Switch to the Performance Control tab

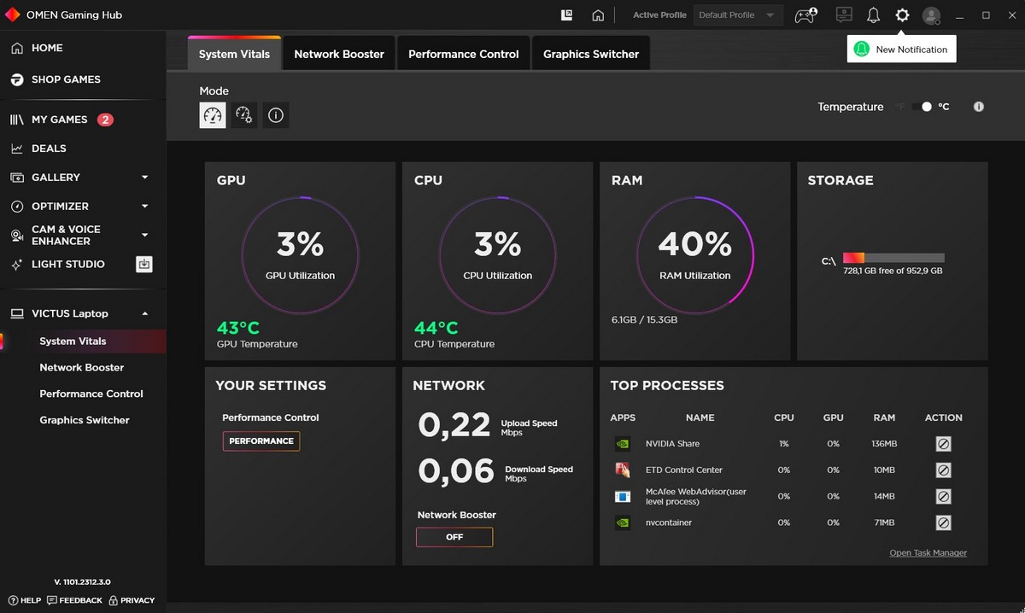(464, 54)
